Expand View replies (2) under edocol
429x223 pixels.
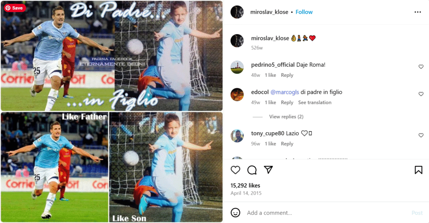tap(286, 117)
